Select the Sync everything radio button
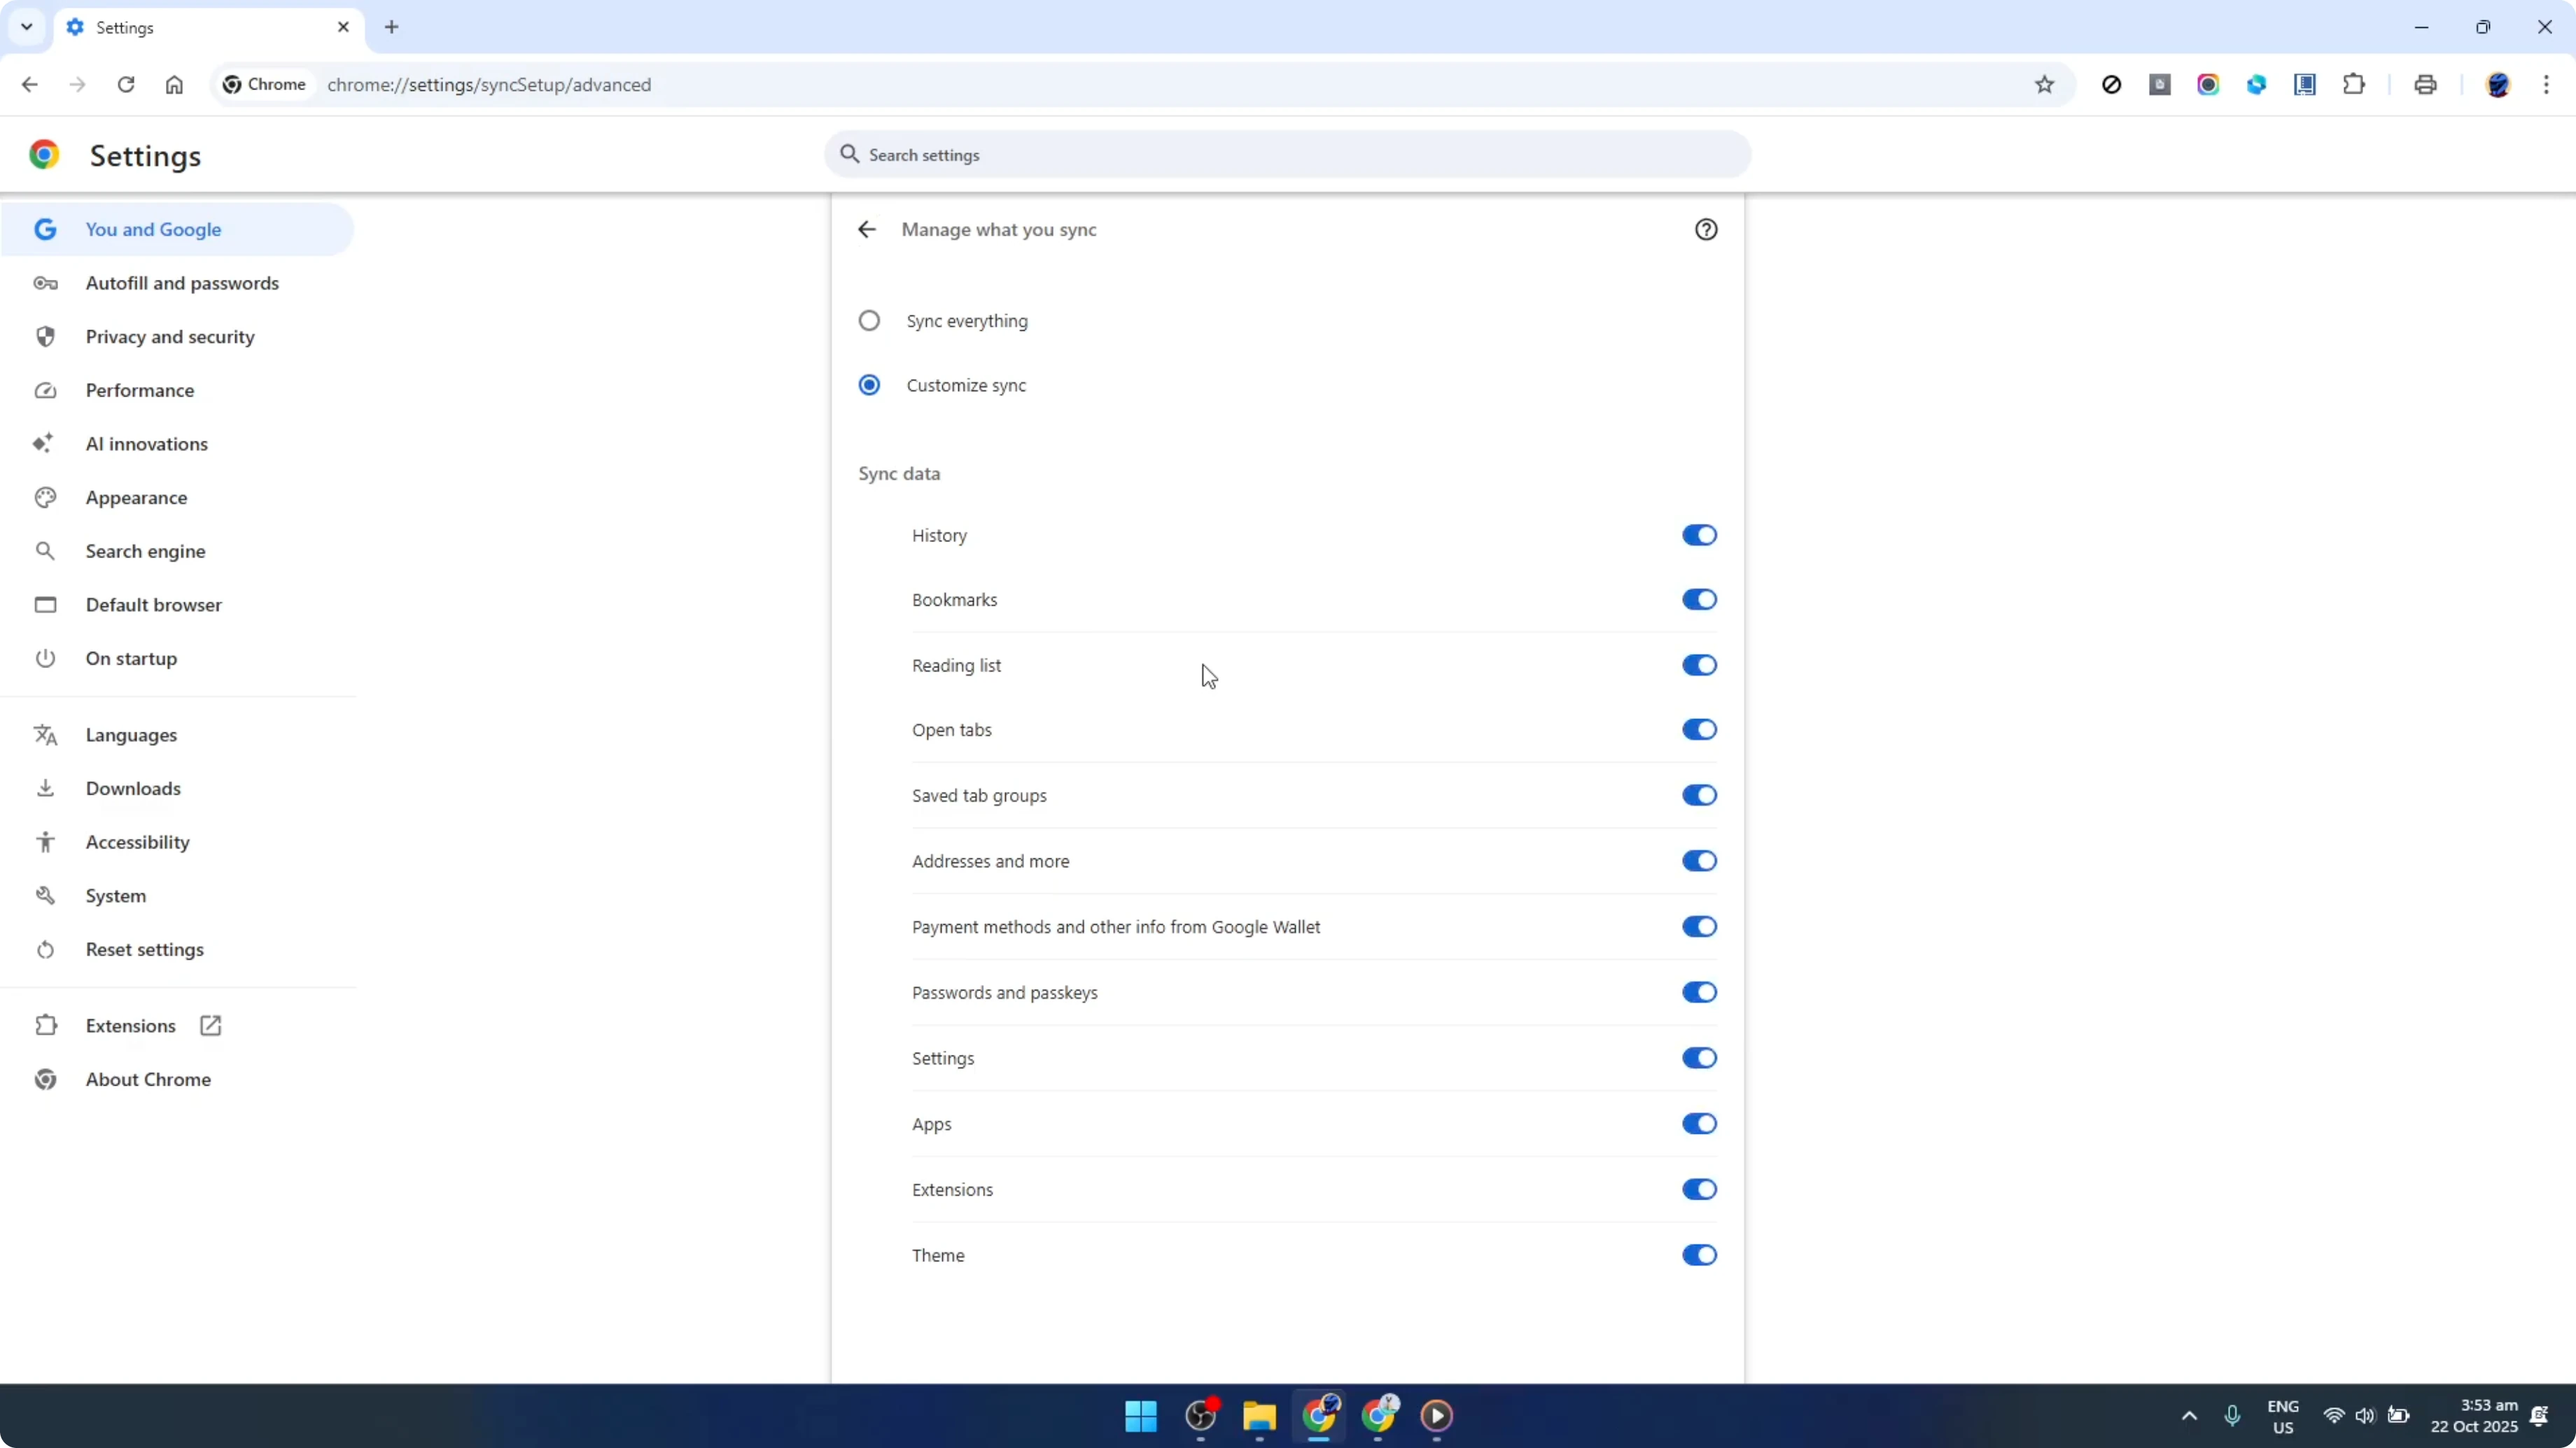The image size is (2576, 1448). coord(869,321)
